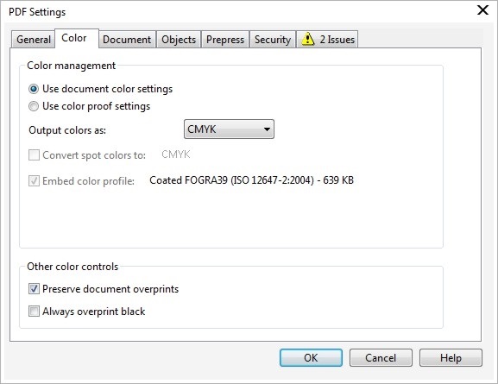
Task: Toggle Convert spot colors to checkbox
Action: tap(34, 155)
